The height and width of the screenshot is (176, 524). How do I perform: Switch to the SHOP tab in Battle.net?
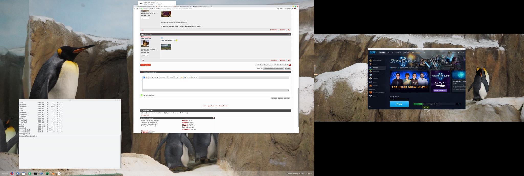(399, 53)
